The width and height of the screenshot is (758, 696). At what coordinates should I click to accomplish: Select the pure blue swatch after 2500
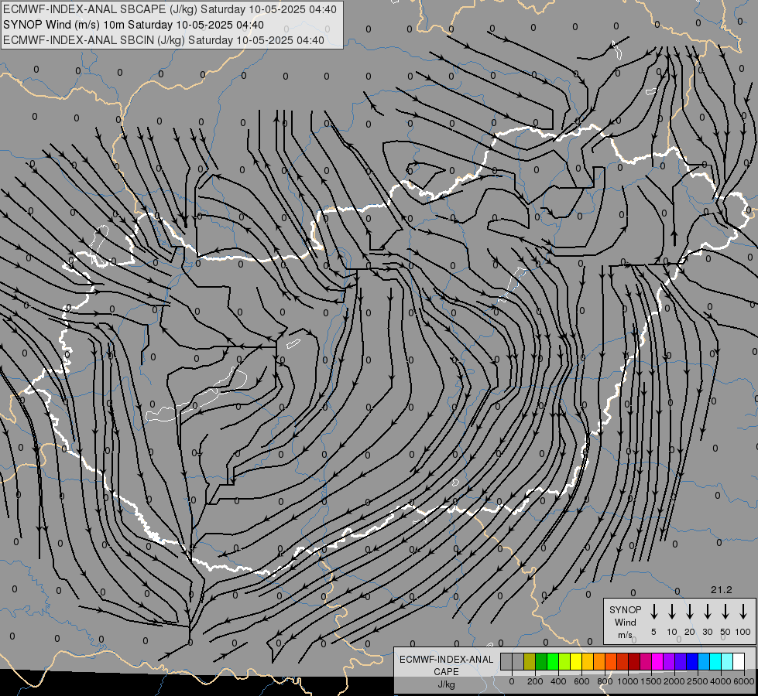click(691, 661)
